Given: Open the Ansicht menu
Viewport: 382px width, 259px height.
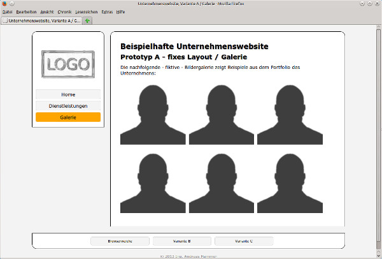Looking at the screenshot, I should 47,12.
